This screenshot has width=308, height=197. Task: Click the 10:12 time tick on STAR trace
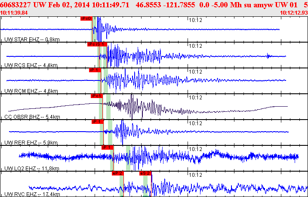pyautogui.click(x=196, y=20)
